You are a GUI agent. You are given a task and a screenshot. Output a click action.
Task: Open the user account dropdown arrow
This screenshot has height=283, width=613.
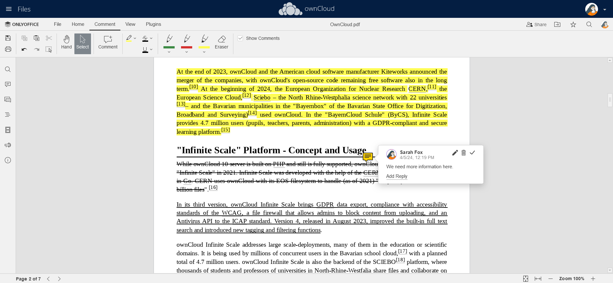pos(605,10)
